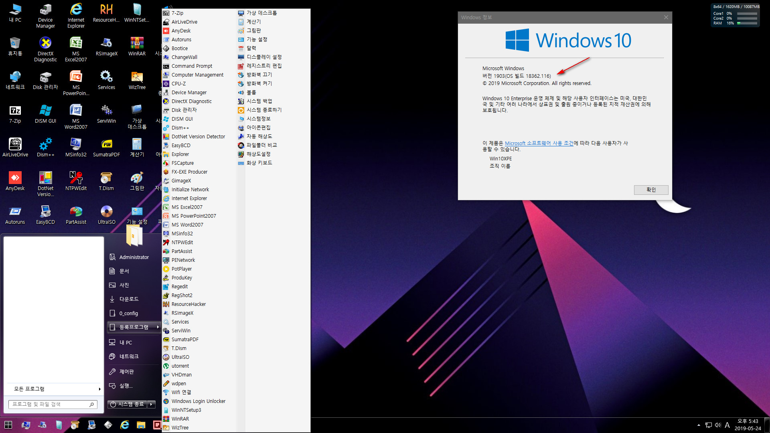770x433 pixels.
Task: Expand the 등록프로그램 submenu
Action: pyautogui.click(x=134, y=327)
